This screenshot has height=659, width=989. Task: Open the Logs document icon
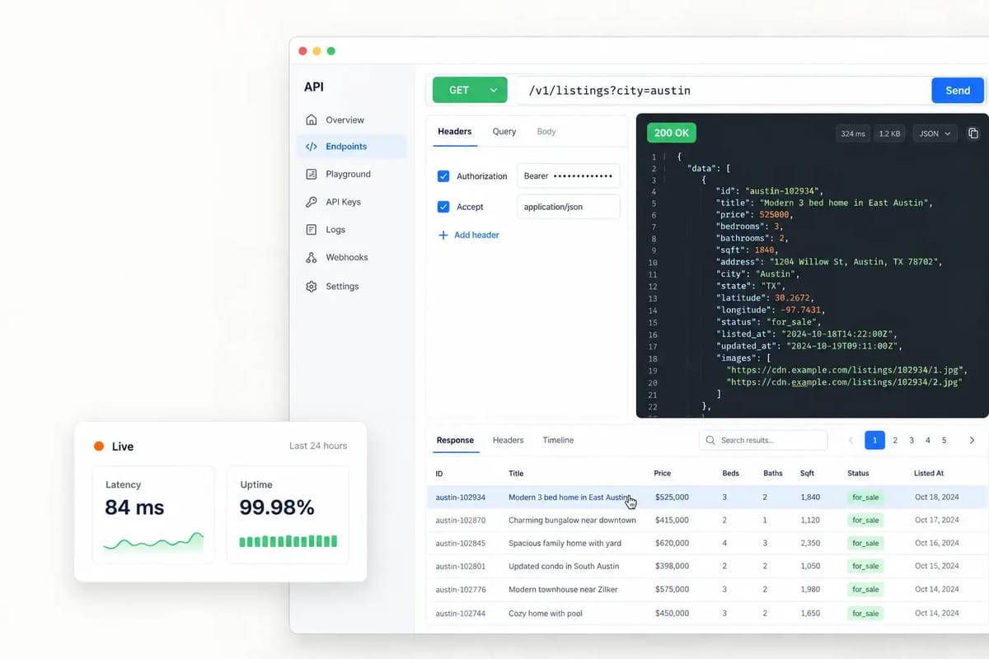tap(312, 230)
